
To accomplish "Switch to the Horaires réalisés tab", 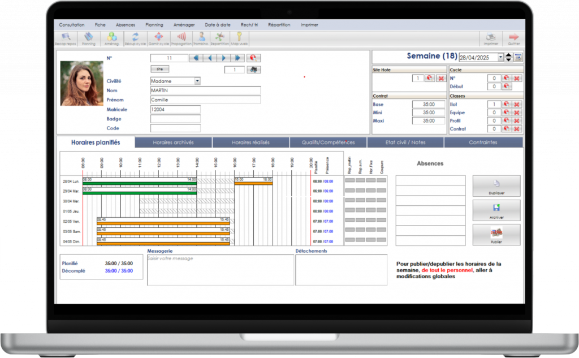I will pyautogui.click(x=251, y=143).
